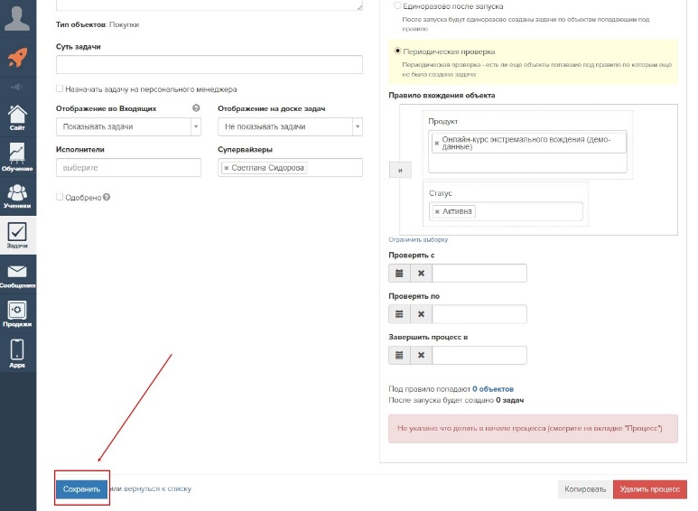Click the Сохранить button

(x=81, y=488)
